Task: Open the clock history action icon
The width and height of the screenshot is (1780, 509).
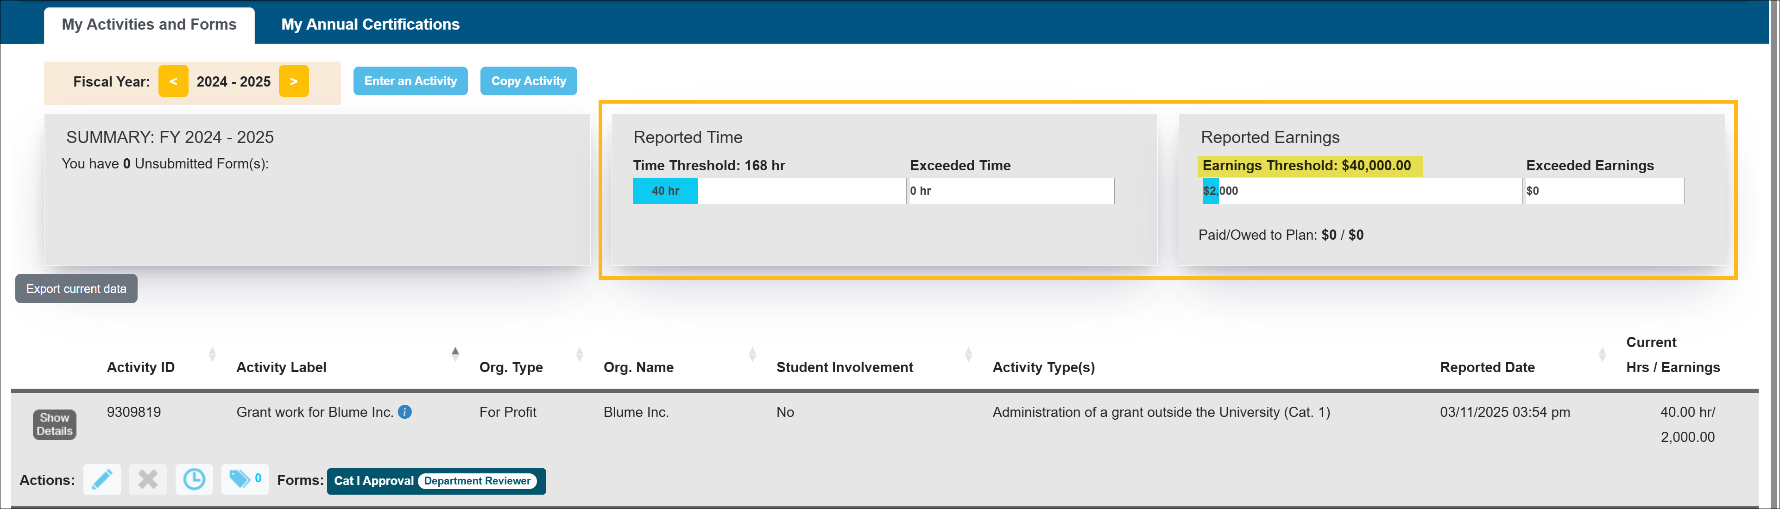Action: click(x=194, y=479)
